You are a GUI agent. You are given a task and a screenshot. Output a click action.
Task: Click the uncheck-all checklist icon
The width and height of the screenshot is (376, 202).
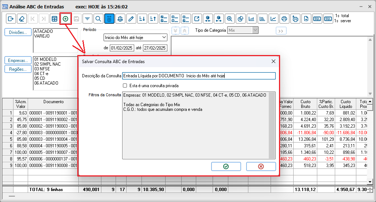click(175, 19)
